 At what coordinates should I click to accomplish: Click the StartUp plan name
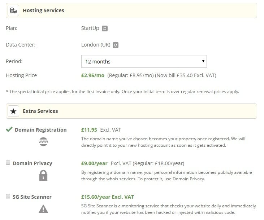pos(90,28)
